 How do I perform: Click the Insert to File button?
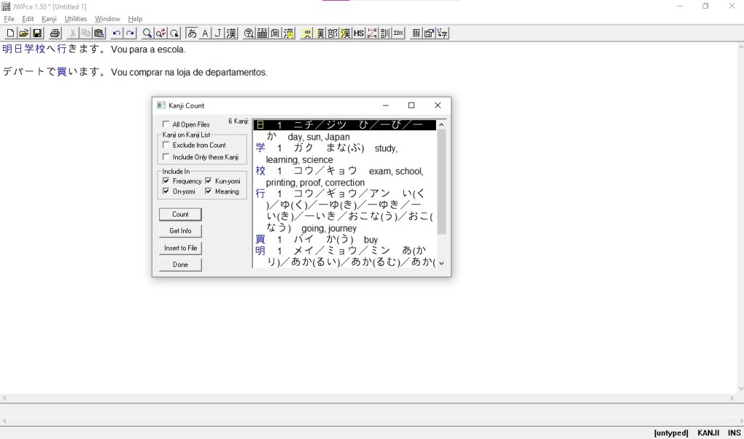tap(180, 248)
